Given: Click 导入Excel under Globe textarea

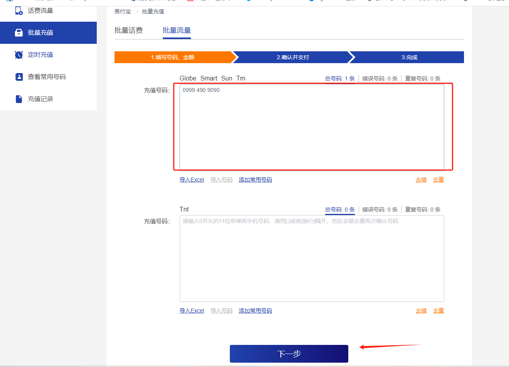Looking at the screenshot, I should pos(192,180).
